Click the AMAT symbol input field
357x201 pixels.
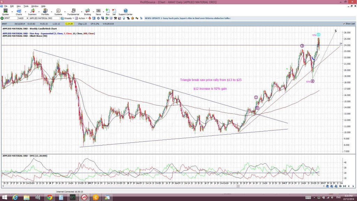[11, 18]
